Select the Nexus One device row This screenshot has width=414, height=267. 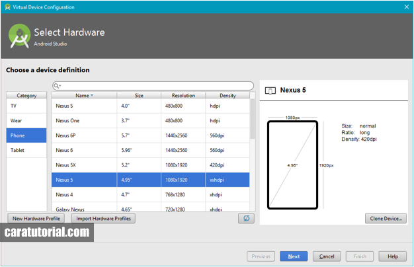click(x=151, y=121)
